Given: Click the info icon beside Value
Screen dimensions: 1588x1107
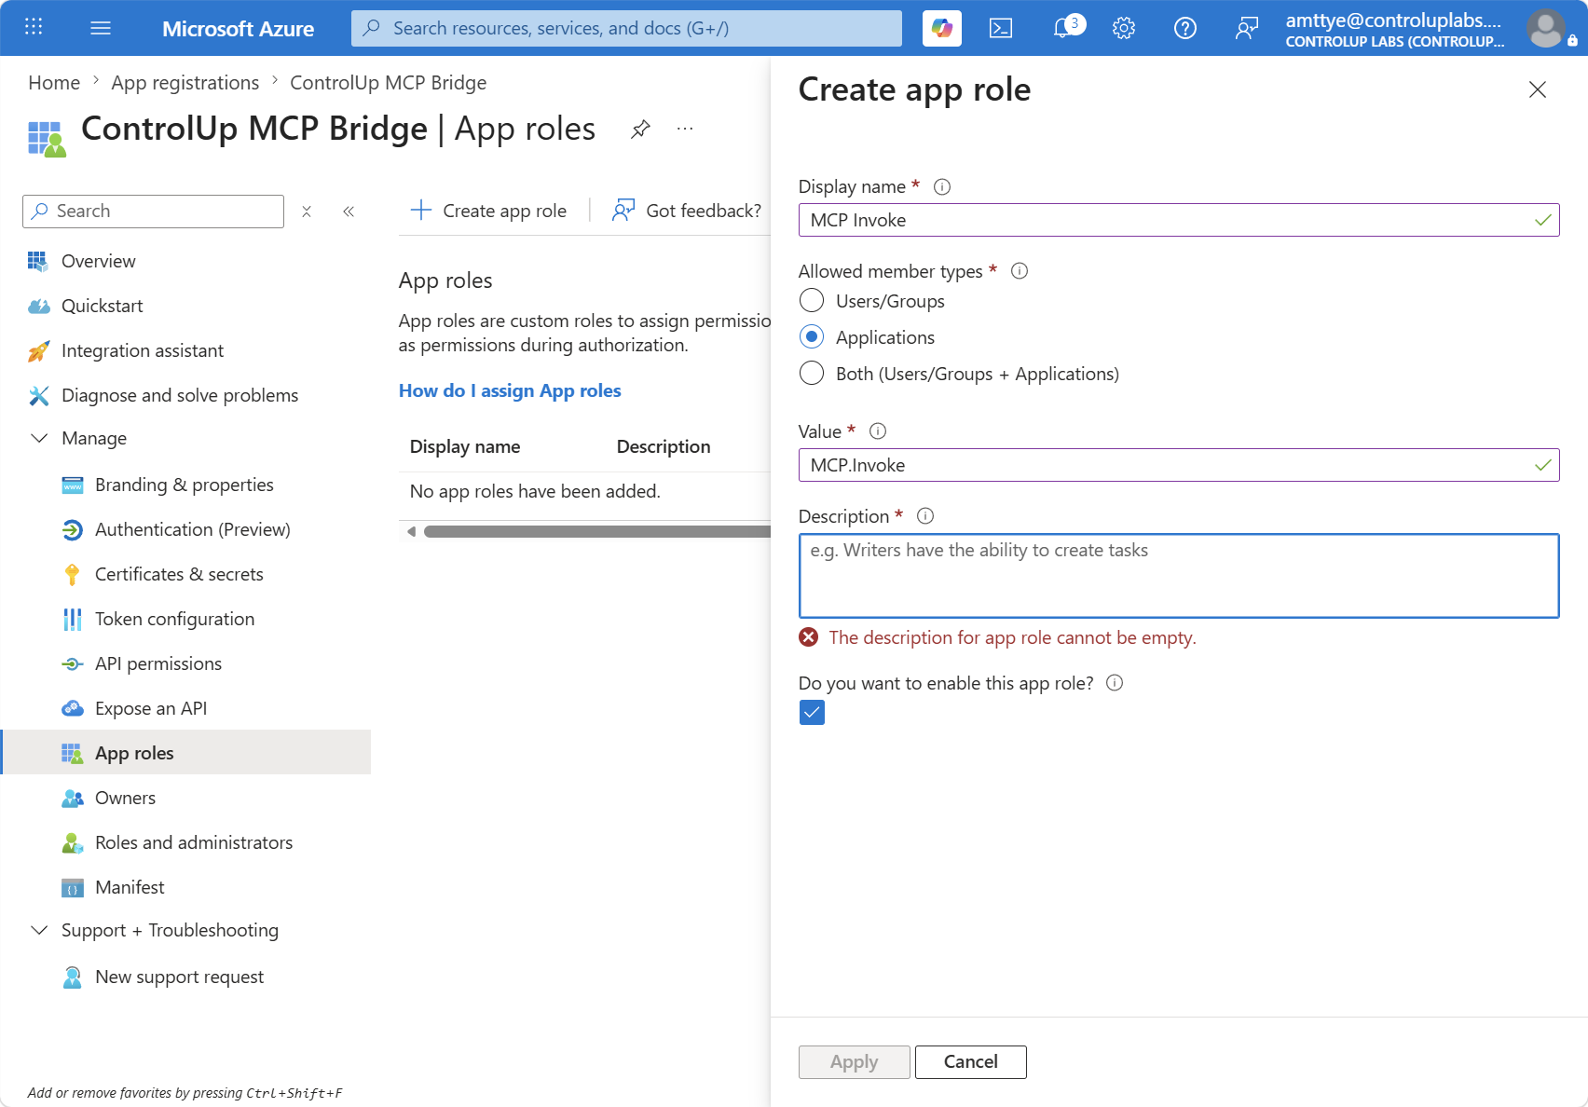Looking at the screenshot, I should click(878, 431).
